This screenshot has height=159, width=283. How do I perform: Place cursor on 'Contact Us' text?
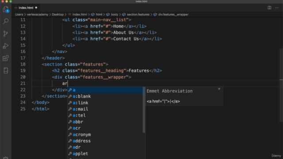pyautogui.click(x=126, y=39)
